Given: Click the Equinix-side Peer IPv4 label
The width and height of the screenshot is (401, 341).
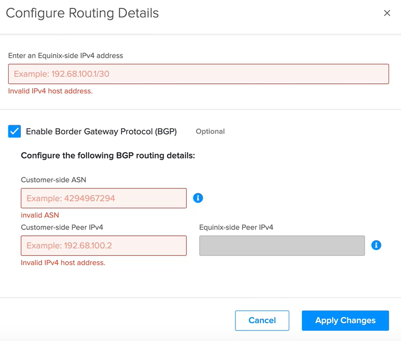Looking at the screenshot, I should (236, 227).
